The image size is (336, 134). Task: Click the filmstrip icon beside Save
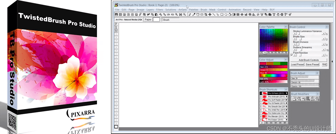[x=120, y=14]
